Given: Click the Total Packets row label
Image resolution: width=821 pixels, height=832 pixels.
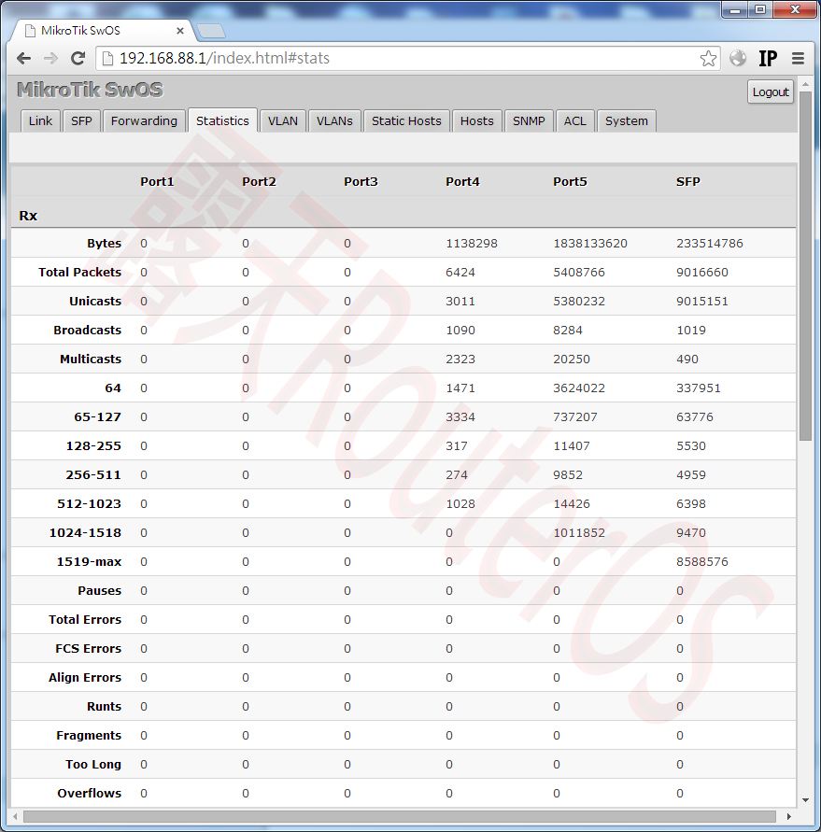Looking at the screenshot, I should tap(79, 273).
